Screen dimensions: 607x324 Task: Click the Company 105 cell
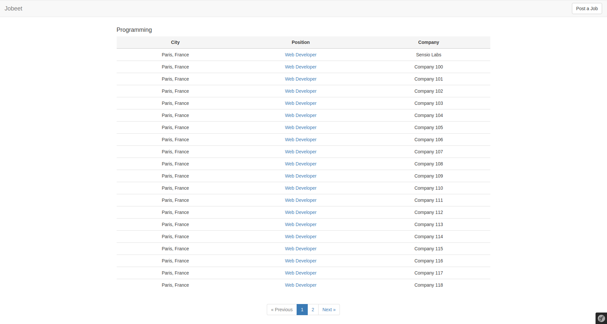(x=428, y=127)
